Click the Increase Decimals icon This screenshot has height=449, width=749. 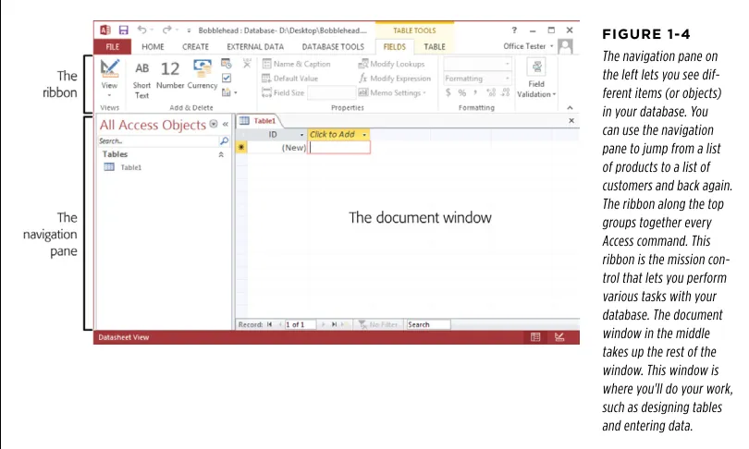tap(491, 92)
